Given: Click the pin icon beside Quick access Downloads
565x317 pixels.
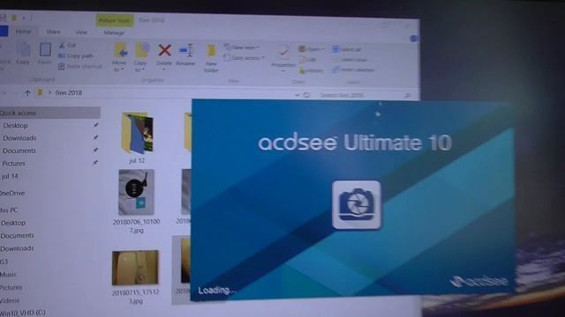Looking at the screenshot, I should coord(95,137).
